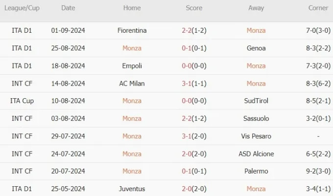
Task: Click the 2-2(1-2) score against Sassuolo
Action: click(194, 118)
